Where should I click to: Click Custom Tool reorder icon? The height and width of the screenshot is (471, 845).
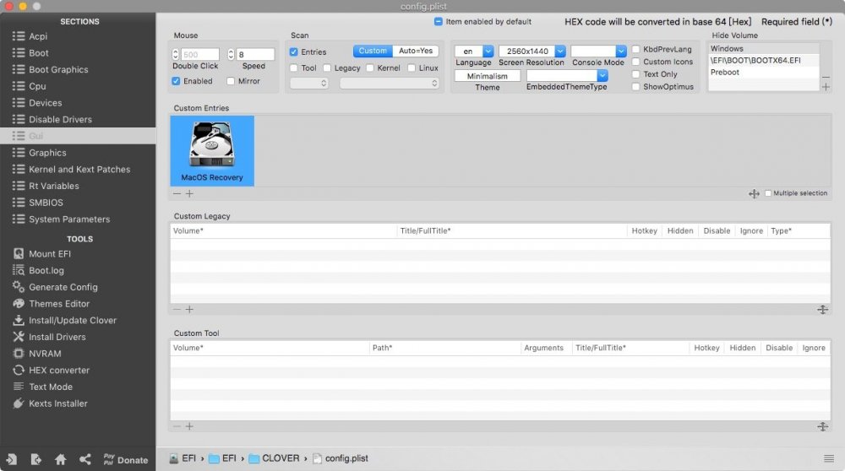click(x=822, y=426)
